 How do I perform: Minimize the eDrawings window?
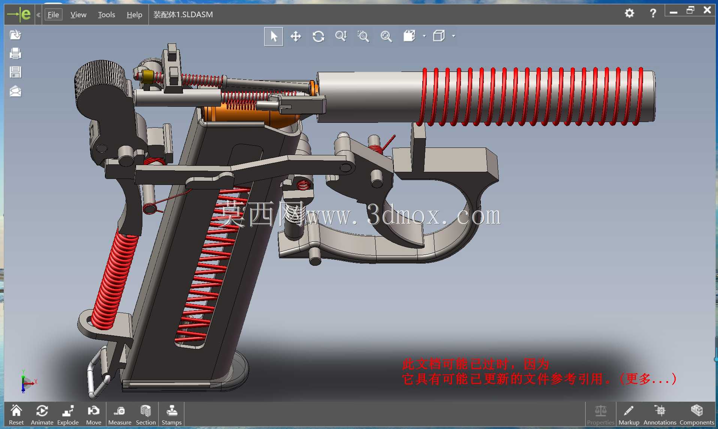(673, 12)
